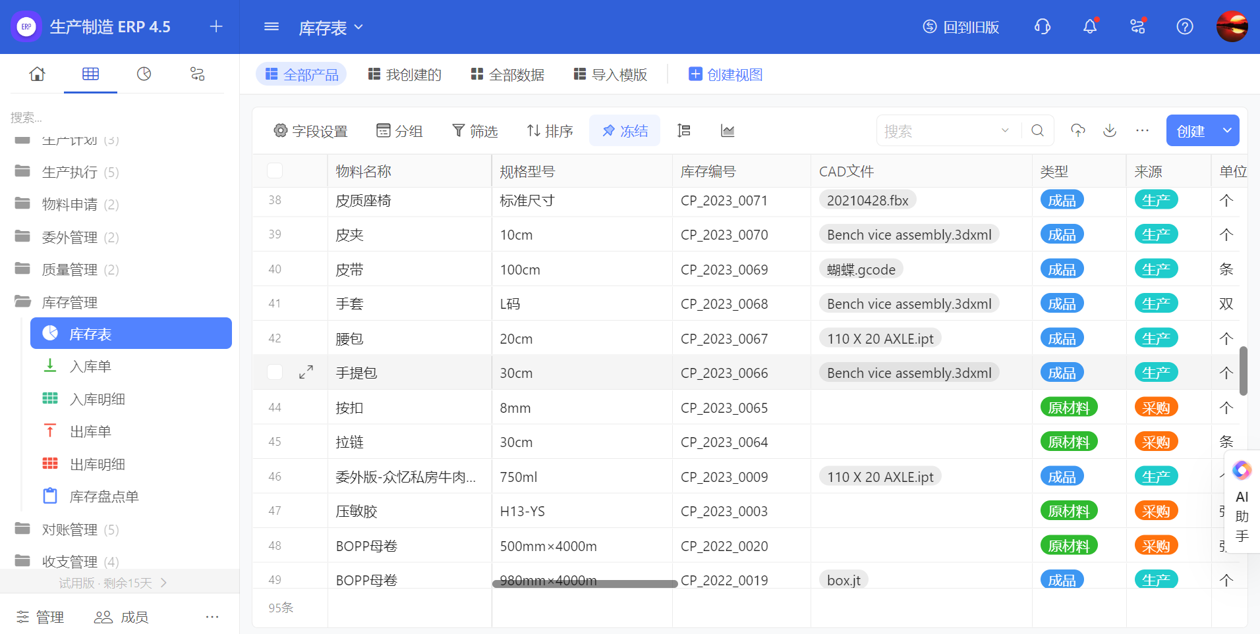Check the 手提包 row checkbox
Image resolution: width=1260 pixels, height=634 pixels.
tap(275, 373)
